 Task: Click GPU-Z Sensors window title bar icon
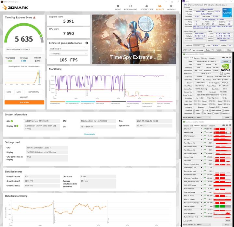click(x=184, y=122)
